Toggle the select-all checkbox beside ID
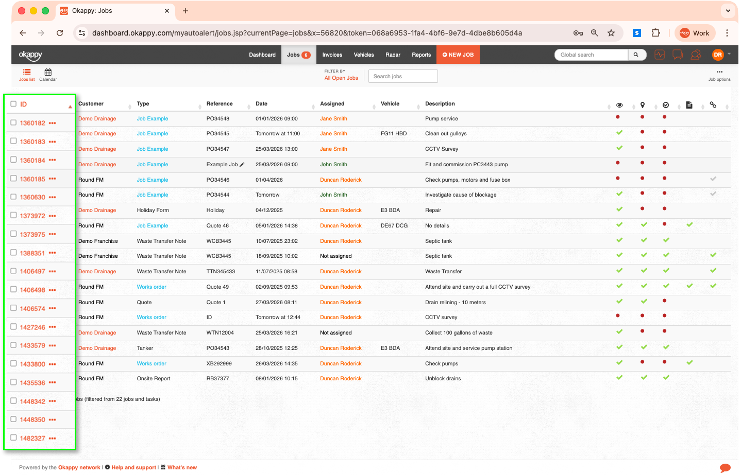 click(x=14, y=104)
